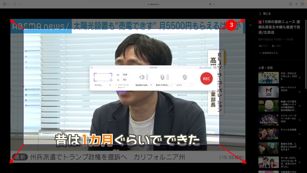The image size is (307, 173).
Task: Add チャンスの時間 to list with plus icon
Action: pyautogui.click(x=300, y=134)
